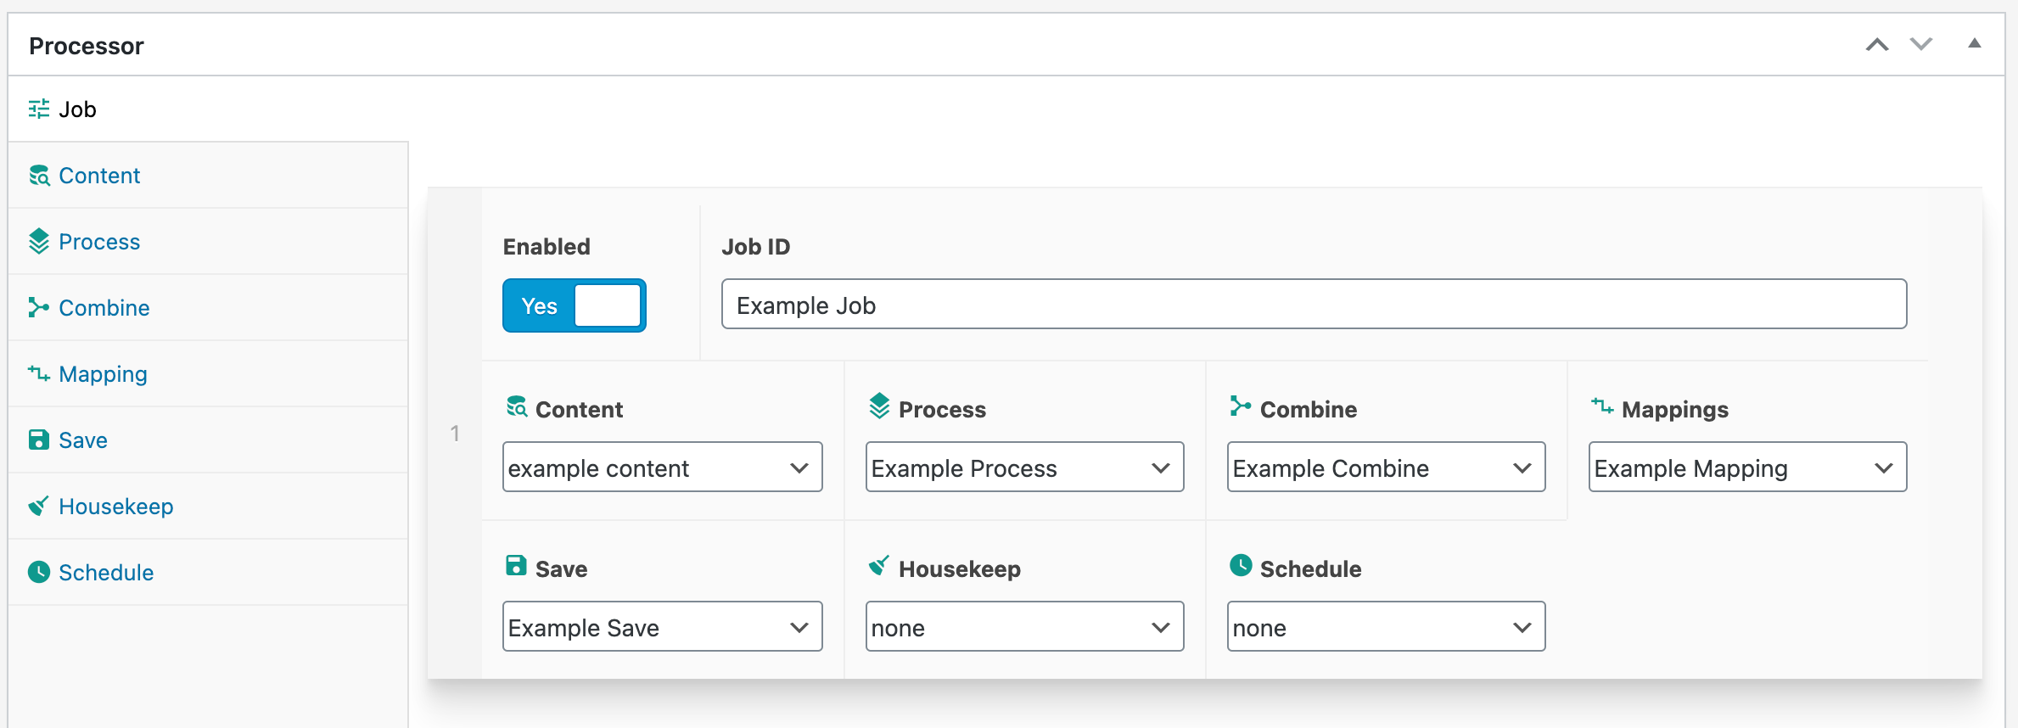The image size is (2018, 728).
Task: Click the Process layers icon in sidebar
Action: point(39,242)
